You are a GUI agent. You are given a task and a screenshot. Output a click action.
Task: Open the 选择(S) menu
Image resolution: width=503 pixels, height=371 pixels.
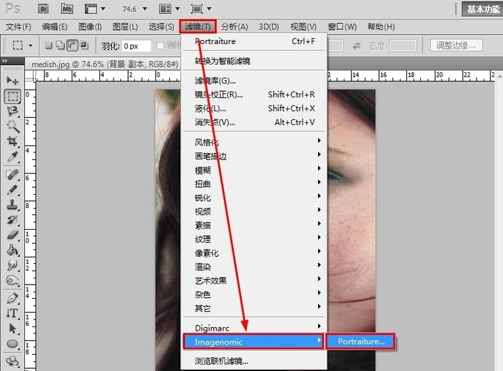tap(161, 26)
